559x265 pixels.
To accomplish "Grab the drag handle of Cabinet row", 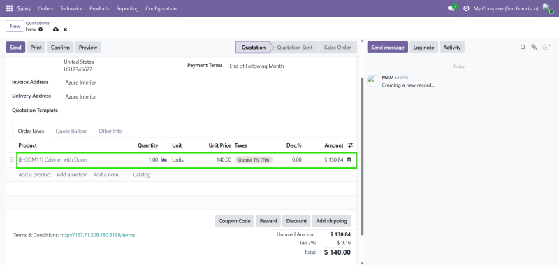I will tap(12, 160).
